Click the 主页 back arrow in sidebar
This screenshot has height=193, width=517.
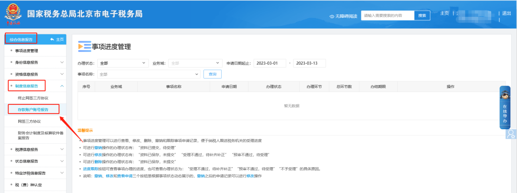click(x=53, y=39)
